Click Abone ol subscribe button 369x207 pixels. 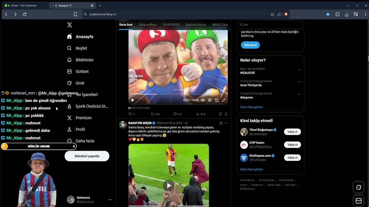[x=250, y=45]
